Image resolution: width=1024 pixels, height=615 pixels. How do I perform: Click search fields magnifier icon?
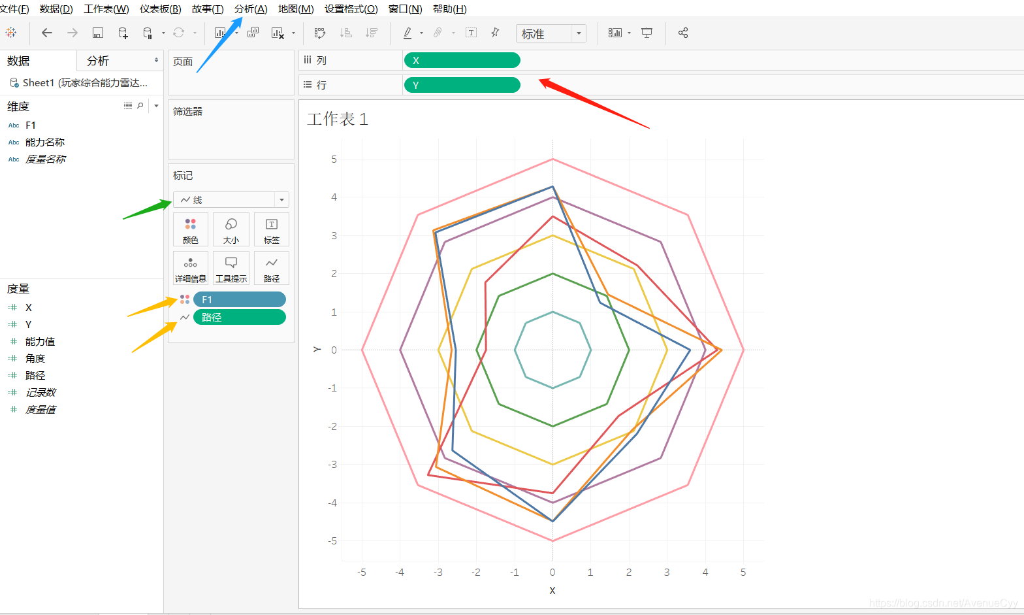(140, 105)
